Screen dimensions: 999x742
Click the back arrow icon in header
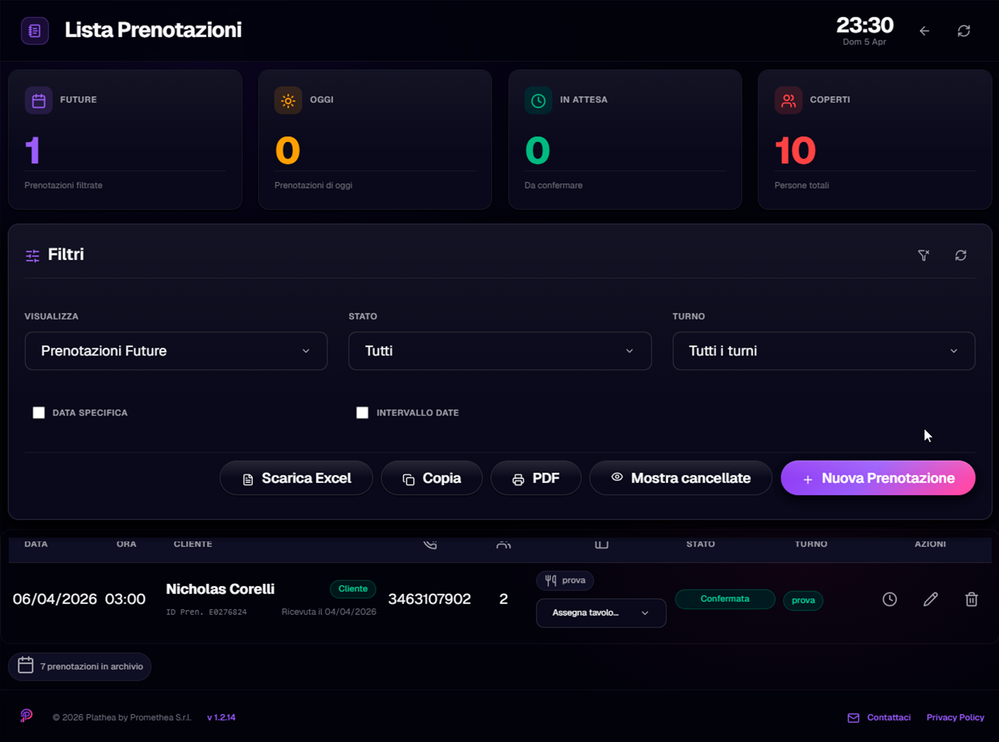[x=924, y=31]
